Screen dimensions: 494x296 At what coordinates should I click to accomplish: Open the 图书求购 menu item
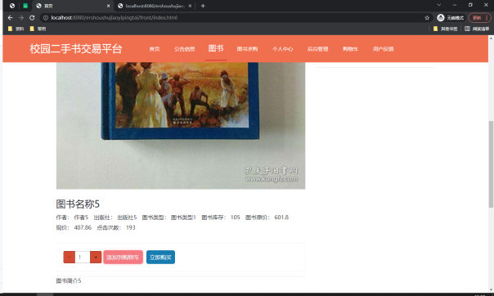tap(247, 49)
